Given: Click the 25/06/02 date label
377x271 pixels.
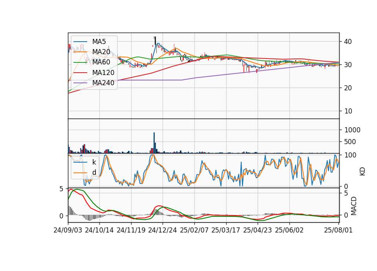Looking at the screenshot, I should (289, 230).
